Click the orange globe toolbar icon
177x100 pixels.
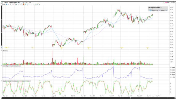click(x=24, y=4)
